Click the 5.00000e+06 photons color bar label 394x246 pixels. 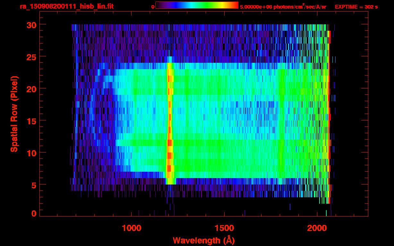[283, 7]
